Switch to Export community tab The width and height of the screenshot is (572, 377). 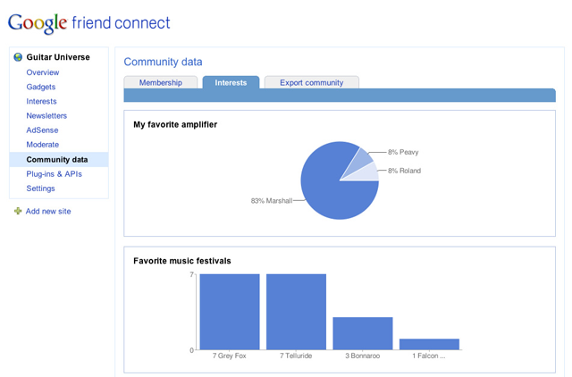(312, 82)
